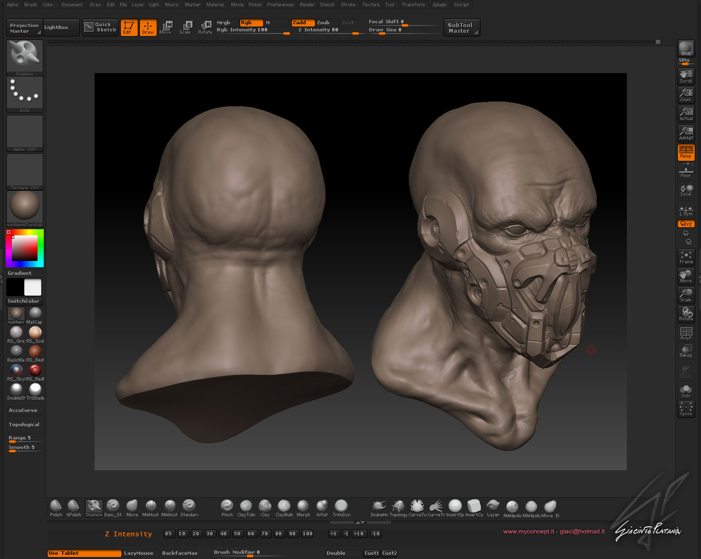
Task: Select the ClayTubes brush
Action: pyautogui.click(x=246, y=508)
